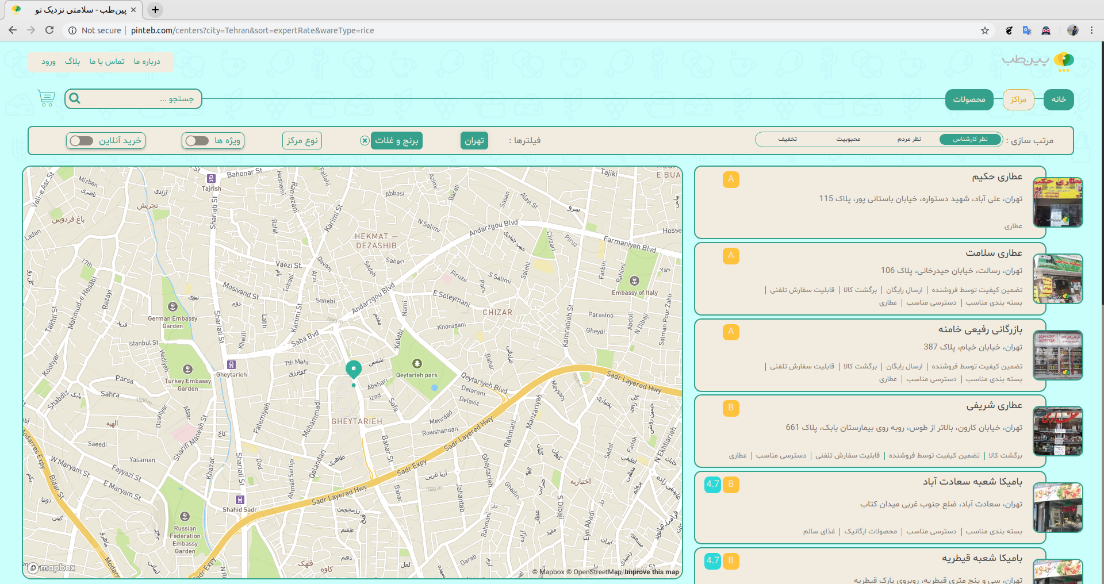Image resolution: width=1104 pixels, height=584 pixels.
Task: Open عطاری سلامت center title
Action: (994, 253)
